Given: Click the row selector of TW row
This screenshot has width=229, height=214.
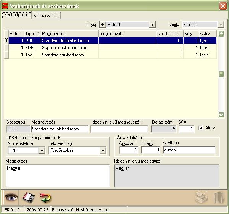Looking at the screenshot, I should click(6, 55).
